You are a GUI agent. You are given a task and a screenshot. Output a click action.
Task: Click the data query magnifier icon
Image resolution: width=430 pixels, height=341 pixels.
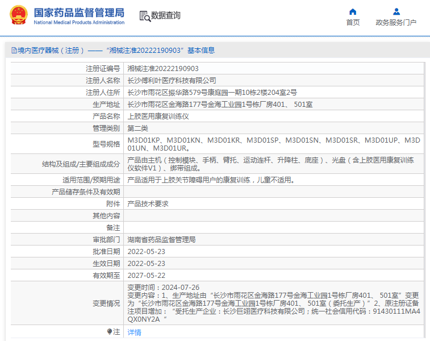(x=145, y=16)
